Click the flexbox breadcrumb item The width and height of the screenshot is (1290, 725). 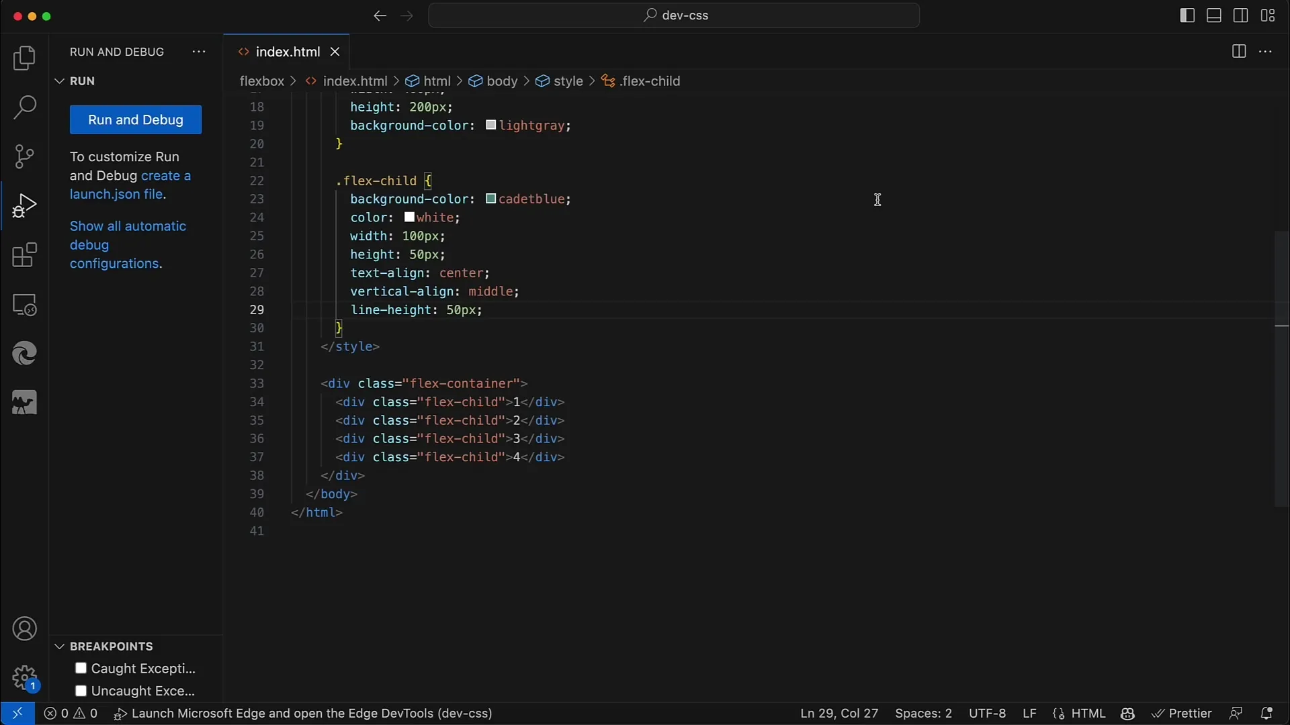click(262, 81)
